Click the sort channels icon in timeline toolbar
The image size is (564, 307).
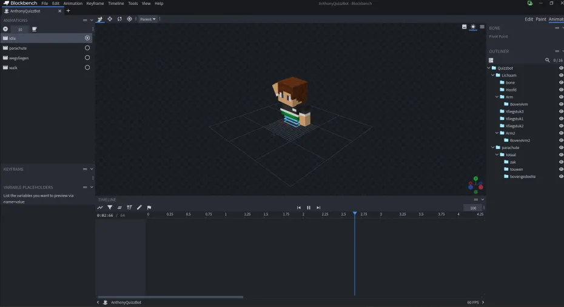click(x=130, y=208)
